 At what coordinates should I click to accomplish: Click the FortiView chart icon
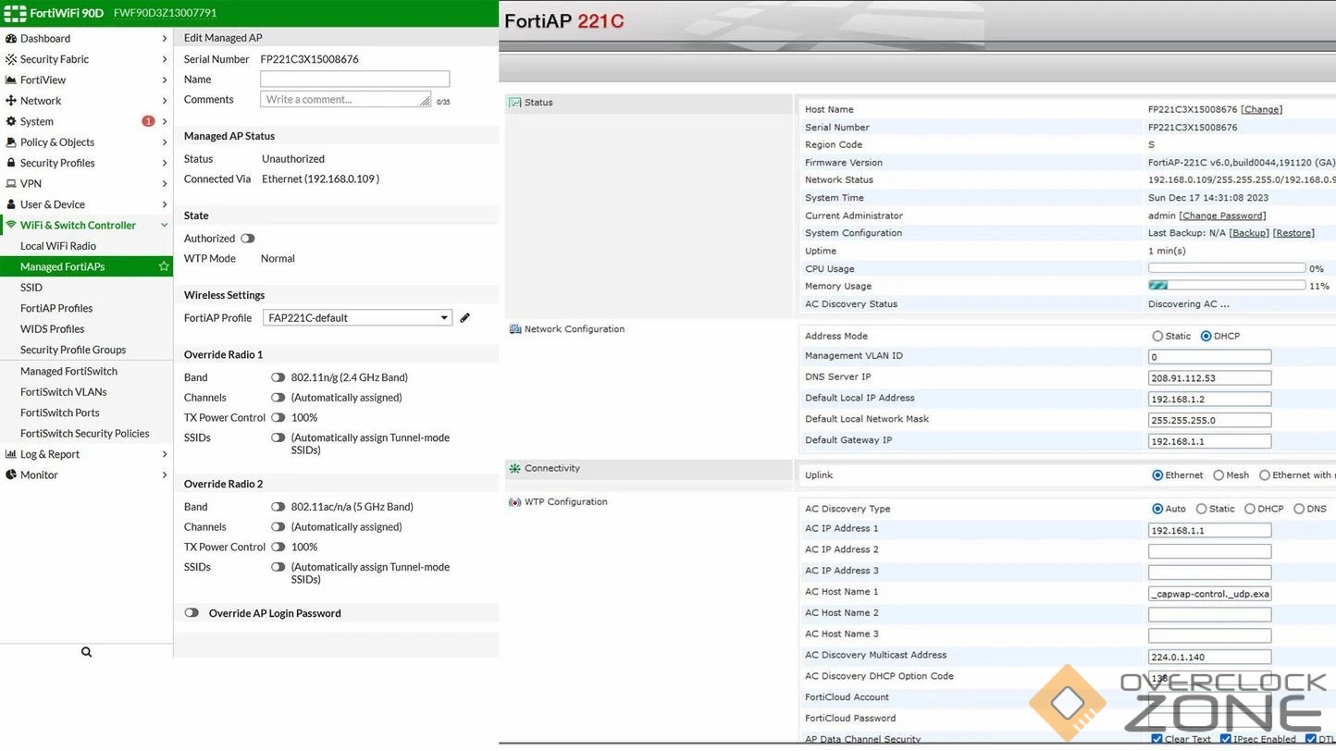12,80
